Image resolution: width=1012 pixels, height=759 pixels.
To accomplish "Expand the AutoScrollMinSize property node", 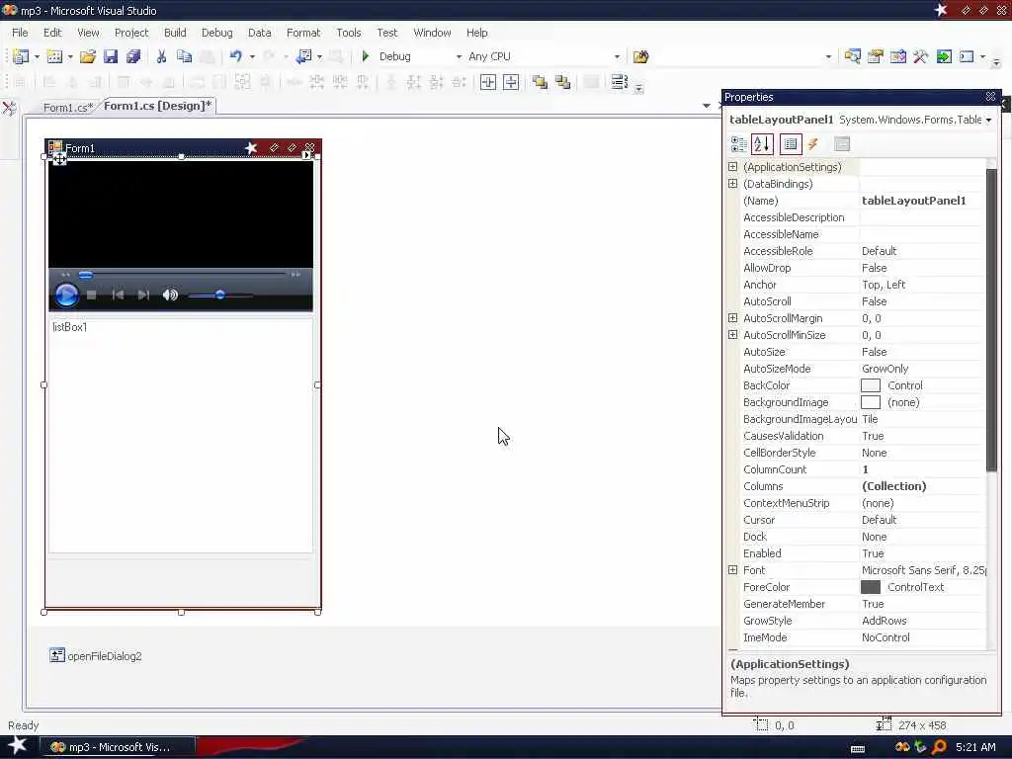I will (x=732, y=334).
